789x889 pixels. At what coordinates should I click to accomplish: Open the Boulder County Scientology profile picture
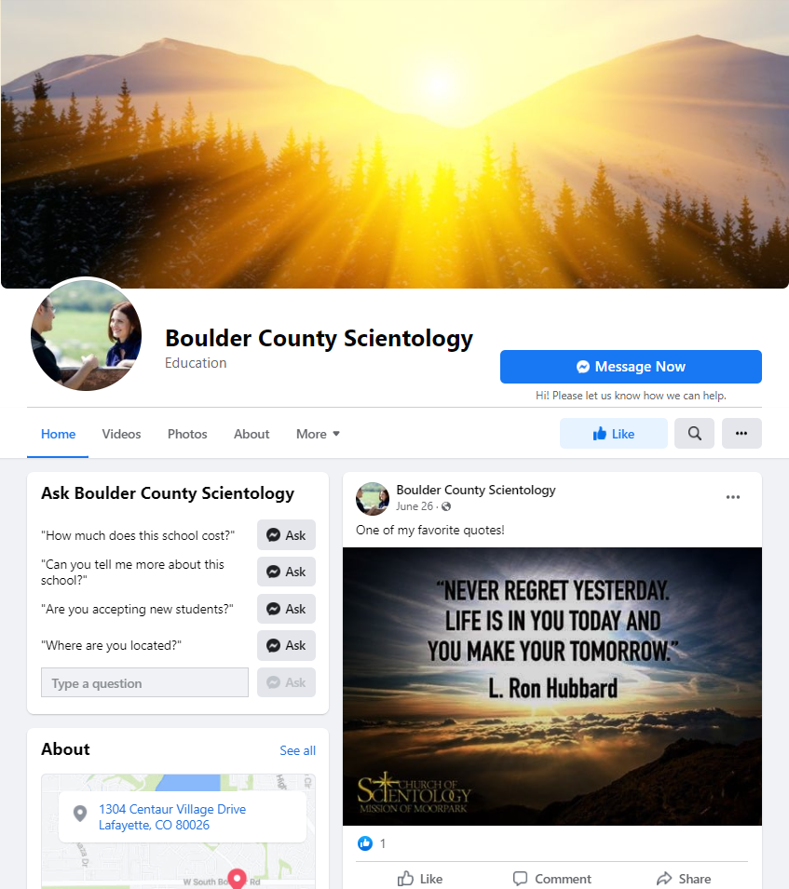pos(87,336)
